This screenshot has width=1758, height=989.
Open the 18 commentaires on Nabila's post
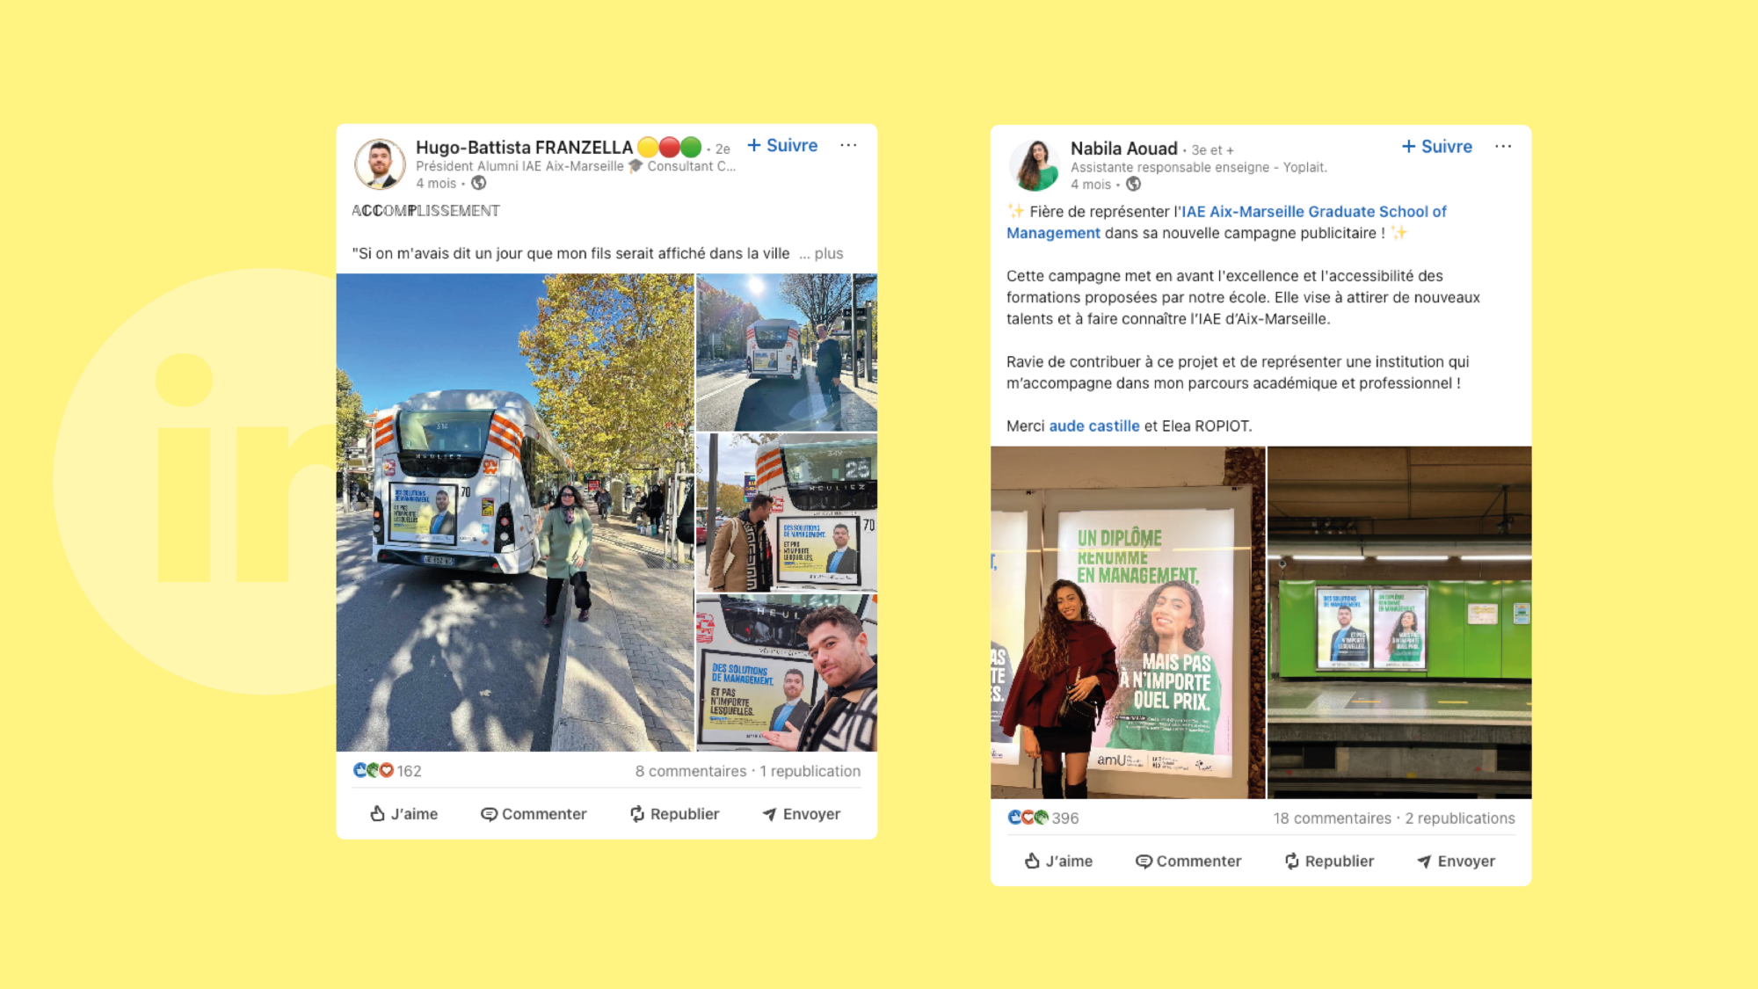(1333, 818)
